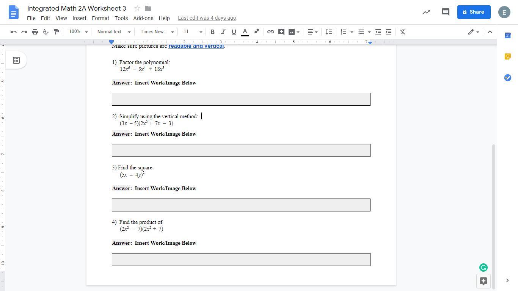Open the Tools menu
Image resolution: width=518 pixels, height=291 pixels.
121,18
